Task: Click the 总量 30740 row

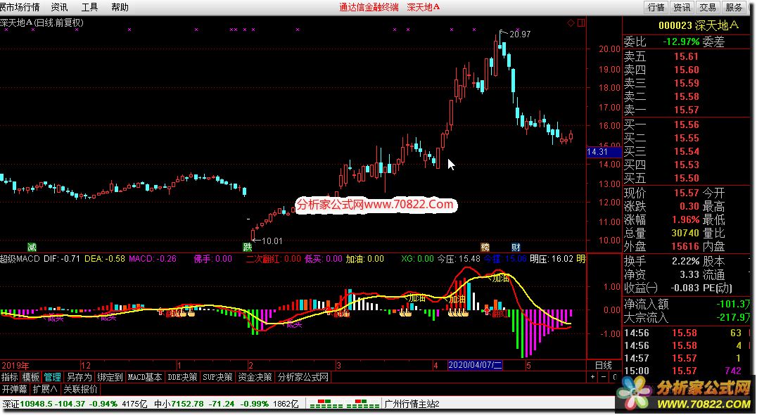Action: 687,233
